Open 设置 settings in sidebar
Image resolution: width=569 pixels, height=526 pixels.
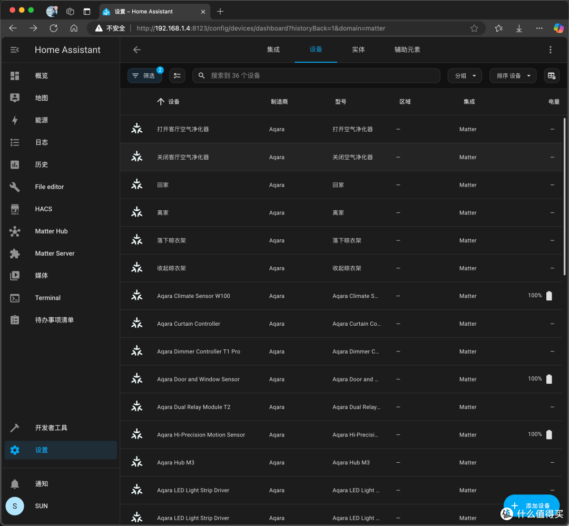(60, 450)
